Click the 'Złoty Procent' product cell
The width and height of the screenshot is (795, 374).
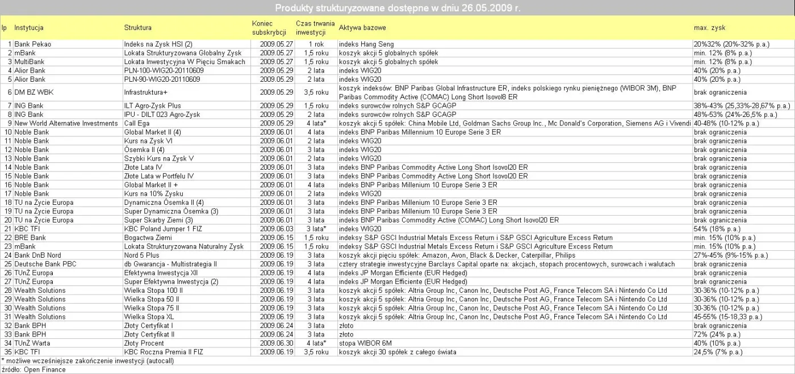tap(144, 343)
